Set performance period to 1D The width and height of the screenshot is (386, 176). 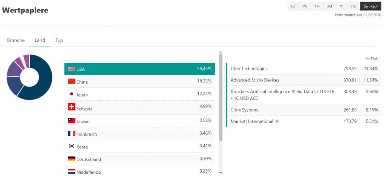pyautogui.click(x=293, y=6)
